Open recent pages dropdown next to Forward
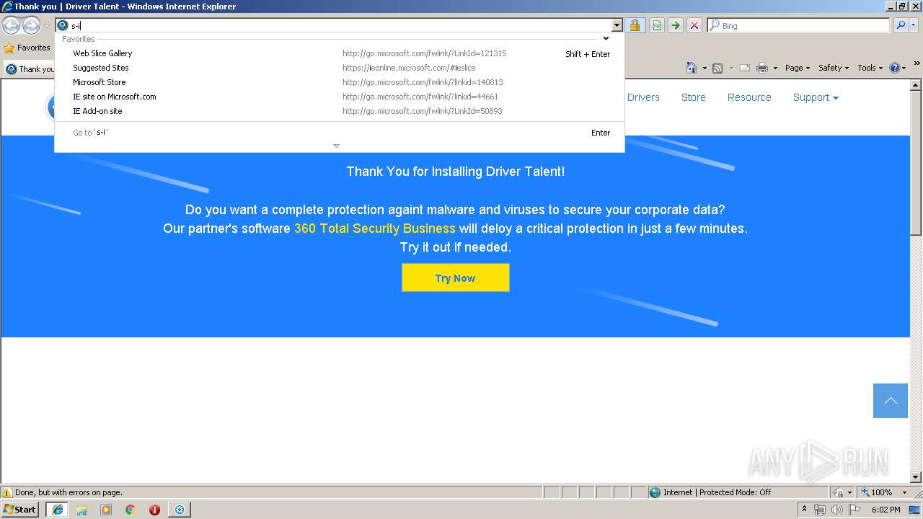Viewport: 923px width, 519px height. 47,26
